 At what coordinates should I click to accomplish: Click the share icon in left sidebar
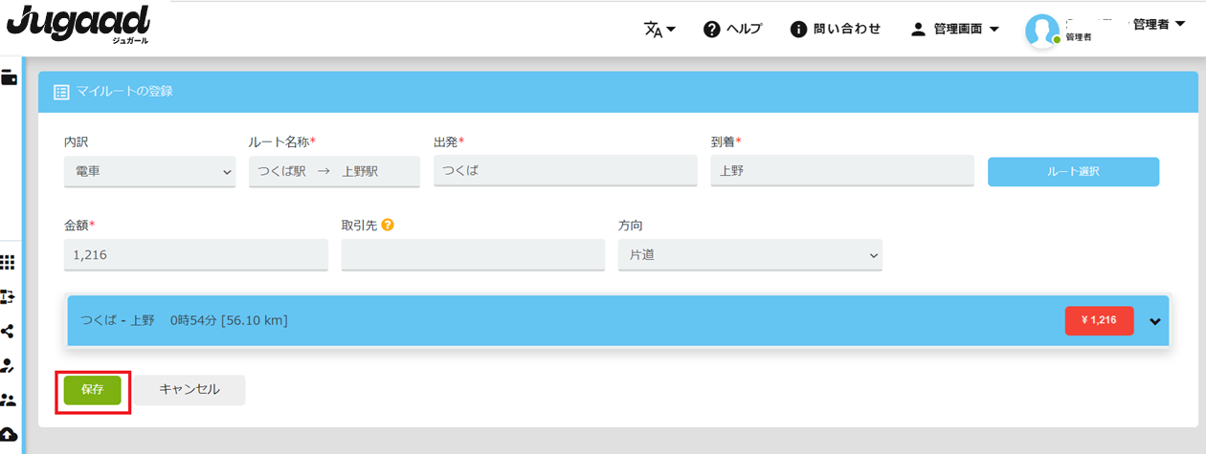9,331
